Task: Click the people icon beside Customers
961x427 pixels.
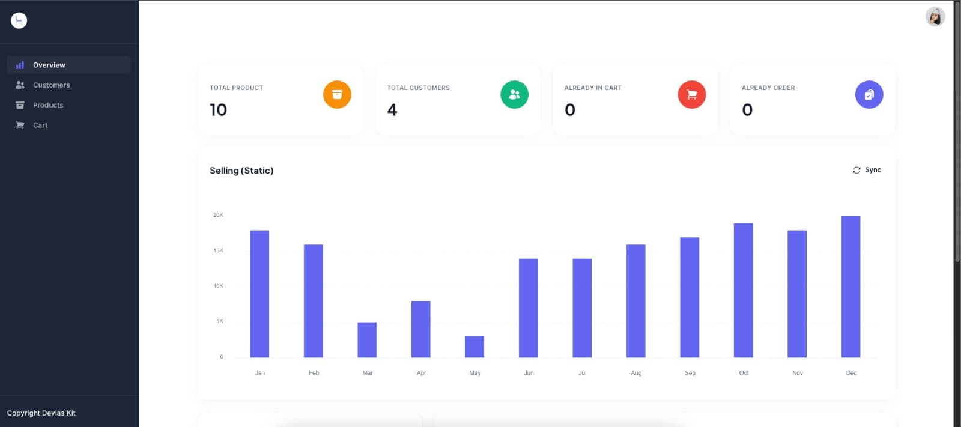Action: (20, 85)
